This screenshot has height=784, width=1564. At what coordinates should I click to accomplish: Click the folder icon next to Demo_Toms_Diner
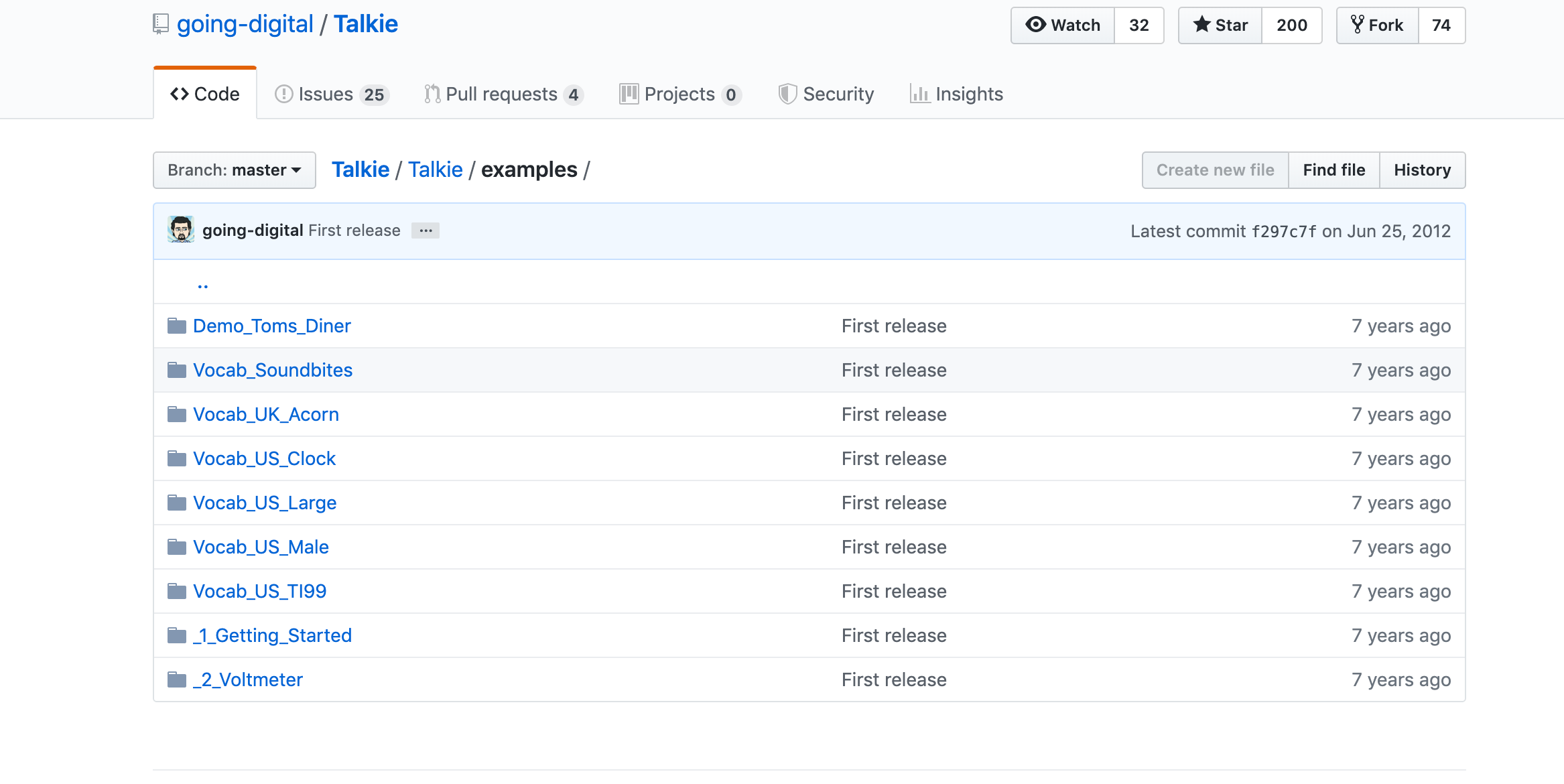point(176,325)
